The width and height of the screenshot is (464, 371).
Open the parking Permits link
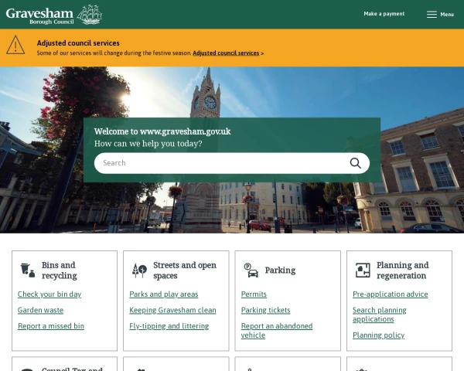coord(254,294)
